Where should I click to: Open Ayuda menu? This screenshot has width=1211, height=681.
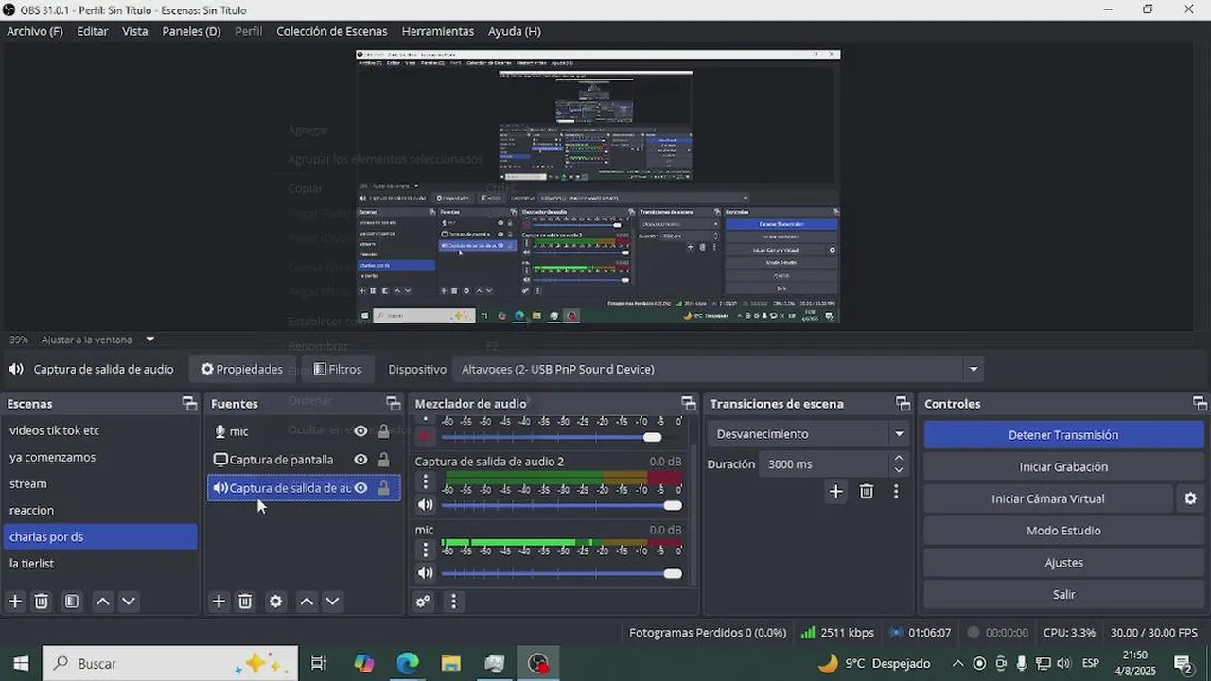[x=515, y=31]
